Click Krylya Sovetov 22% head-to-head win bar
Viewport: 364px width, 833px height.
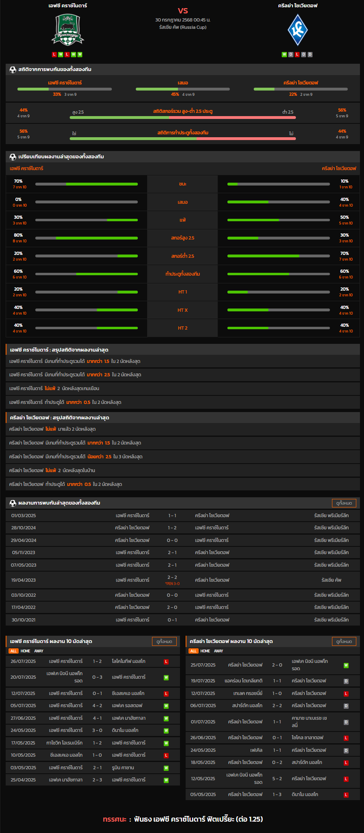tap(301, 89)
